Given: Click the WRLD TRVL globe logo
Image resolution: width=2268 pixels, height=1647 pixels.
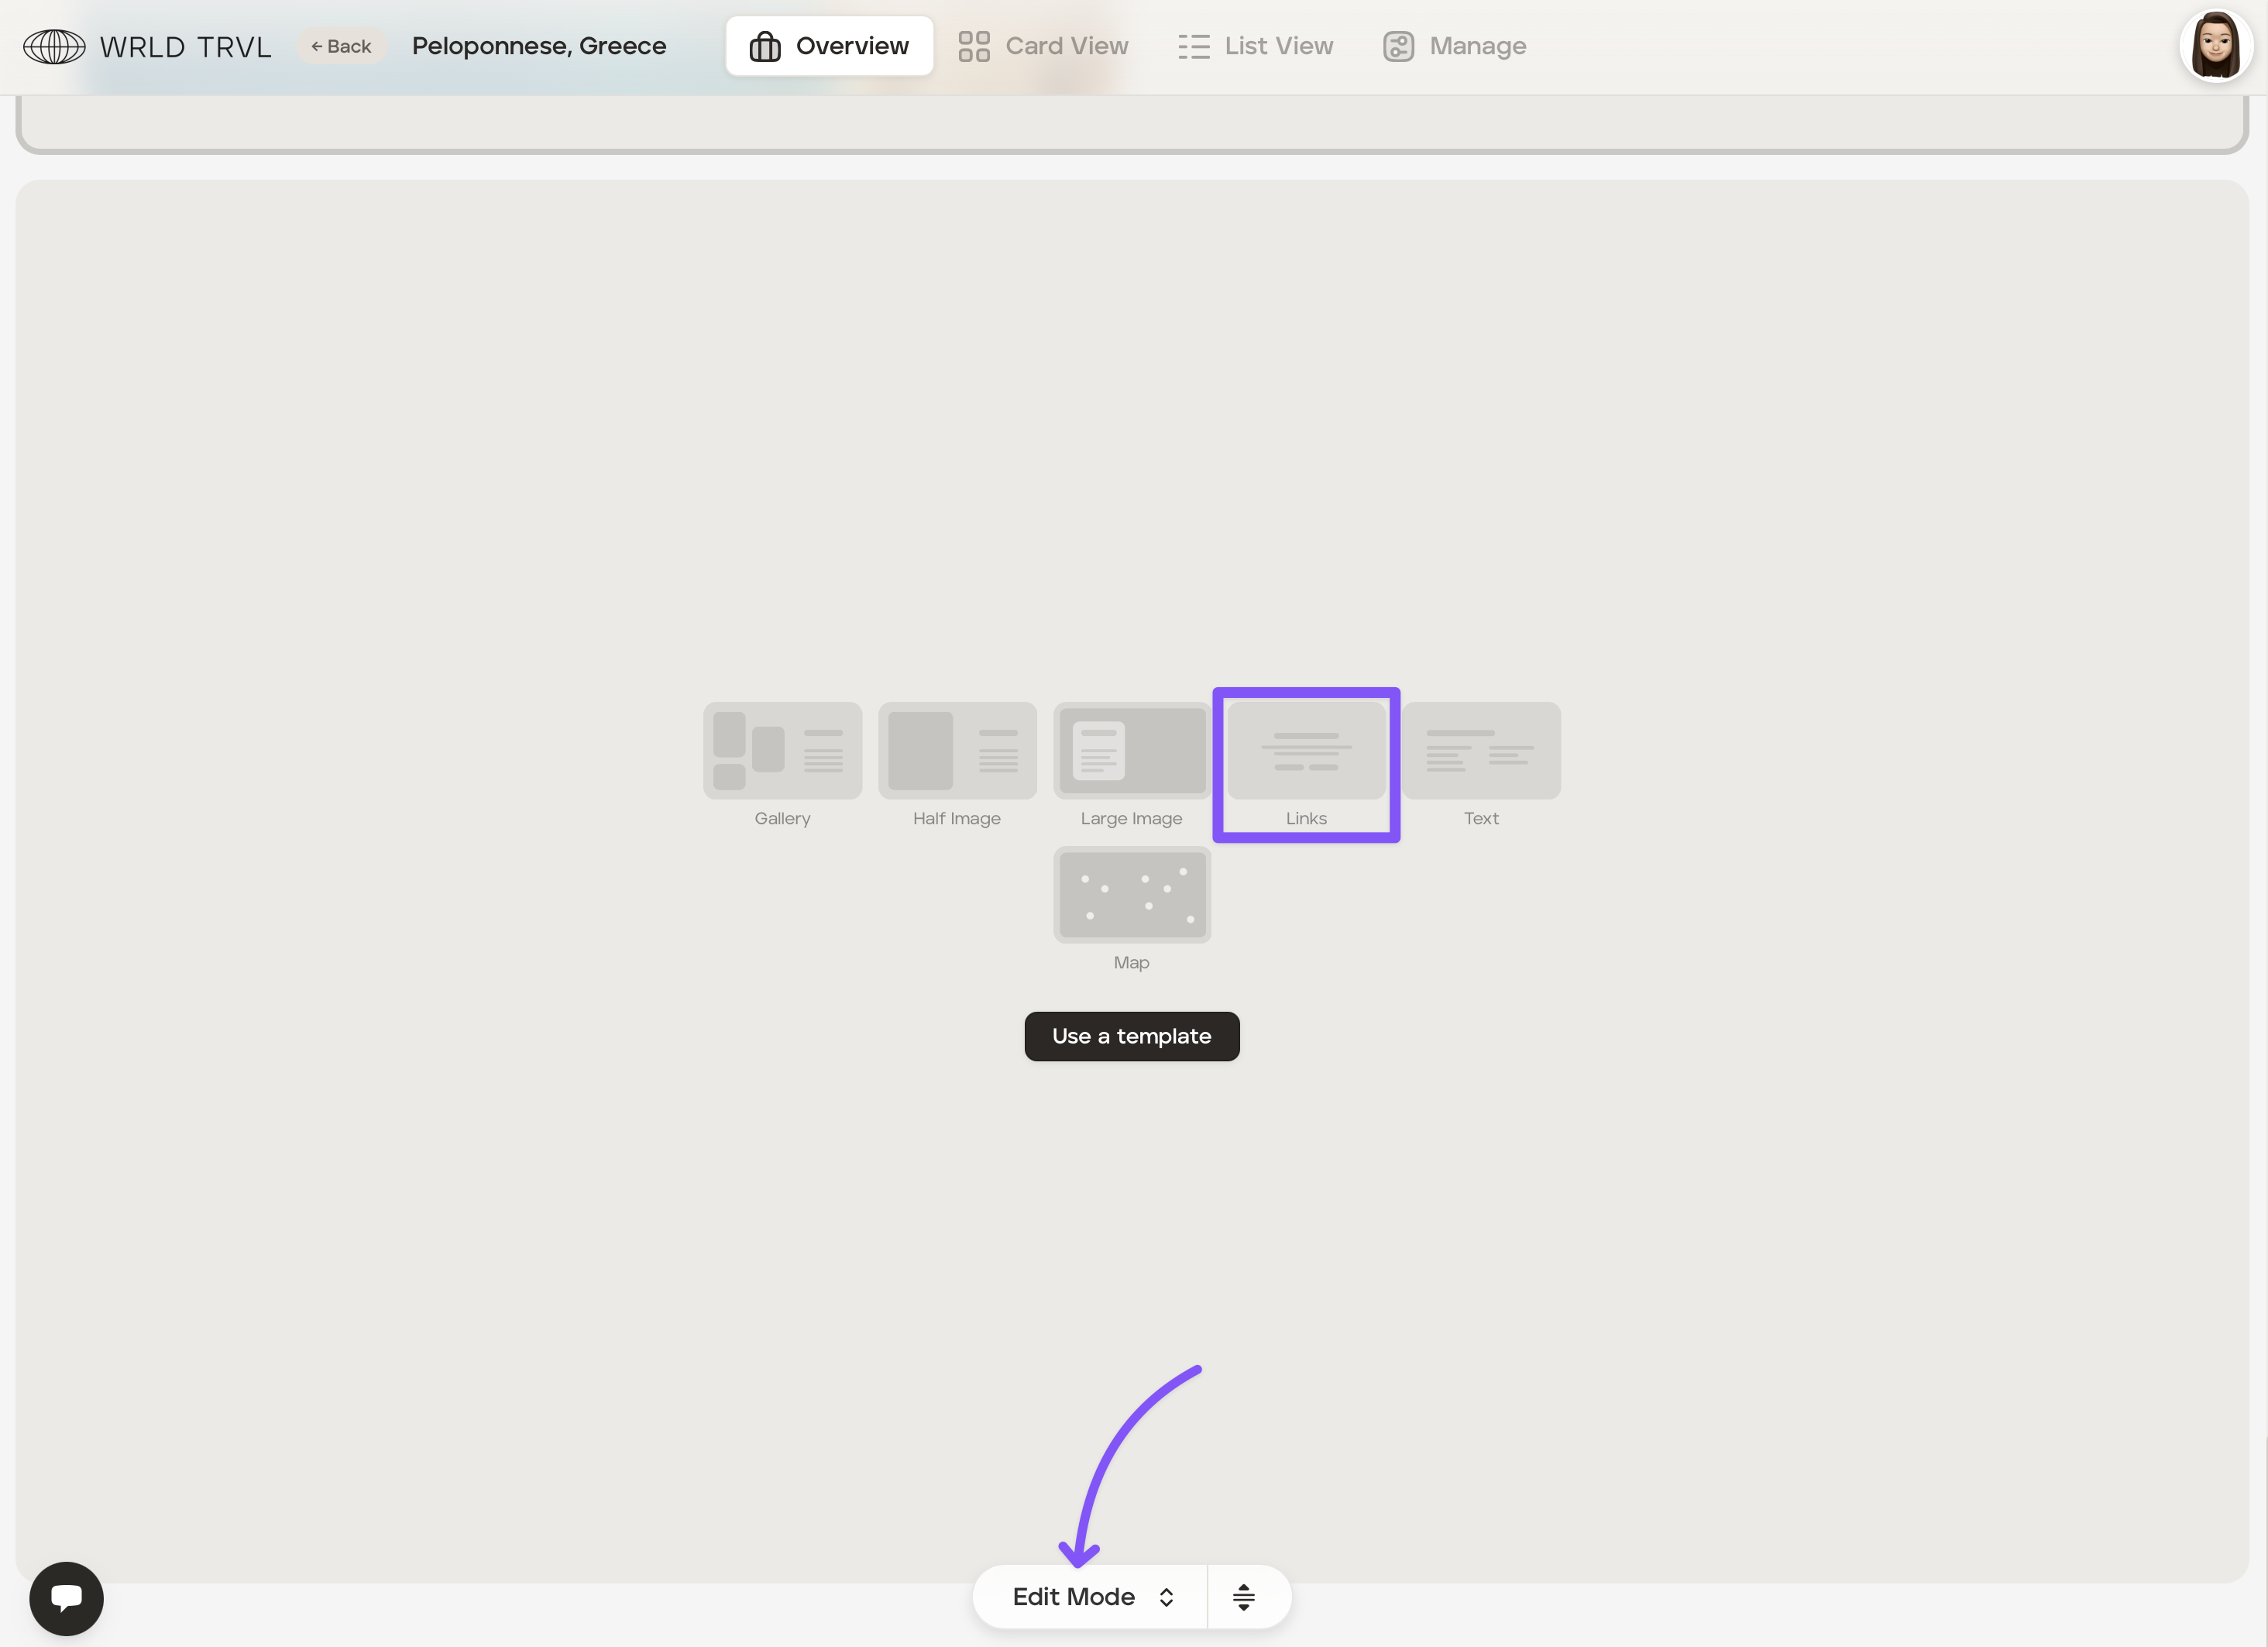Looking at the screenshot, I should 54,46.
